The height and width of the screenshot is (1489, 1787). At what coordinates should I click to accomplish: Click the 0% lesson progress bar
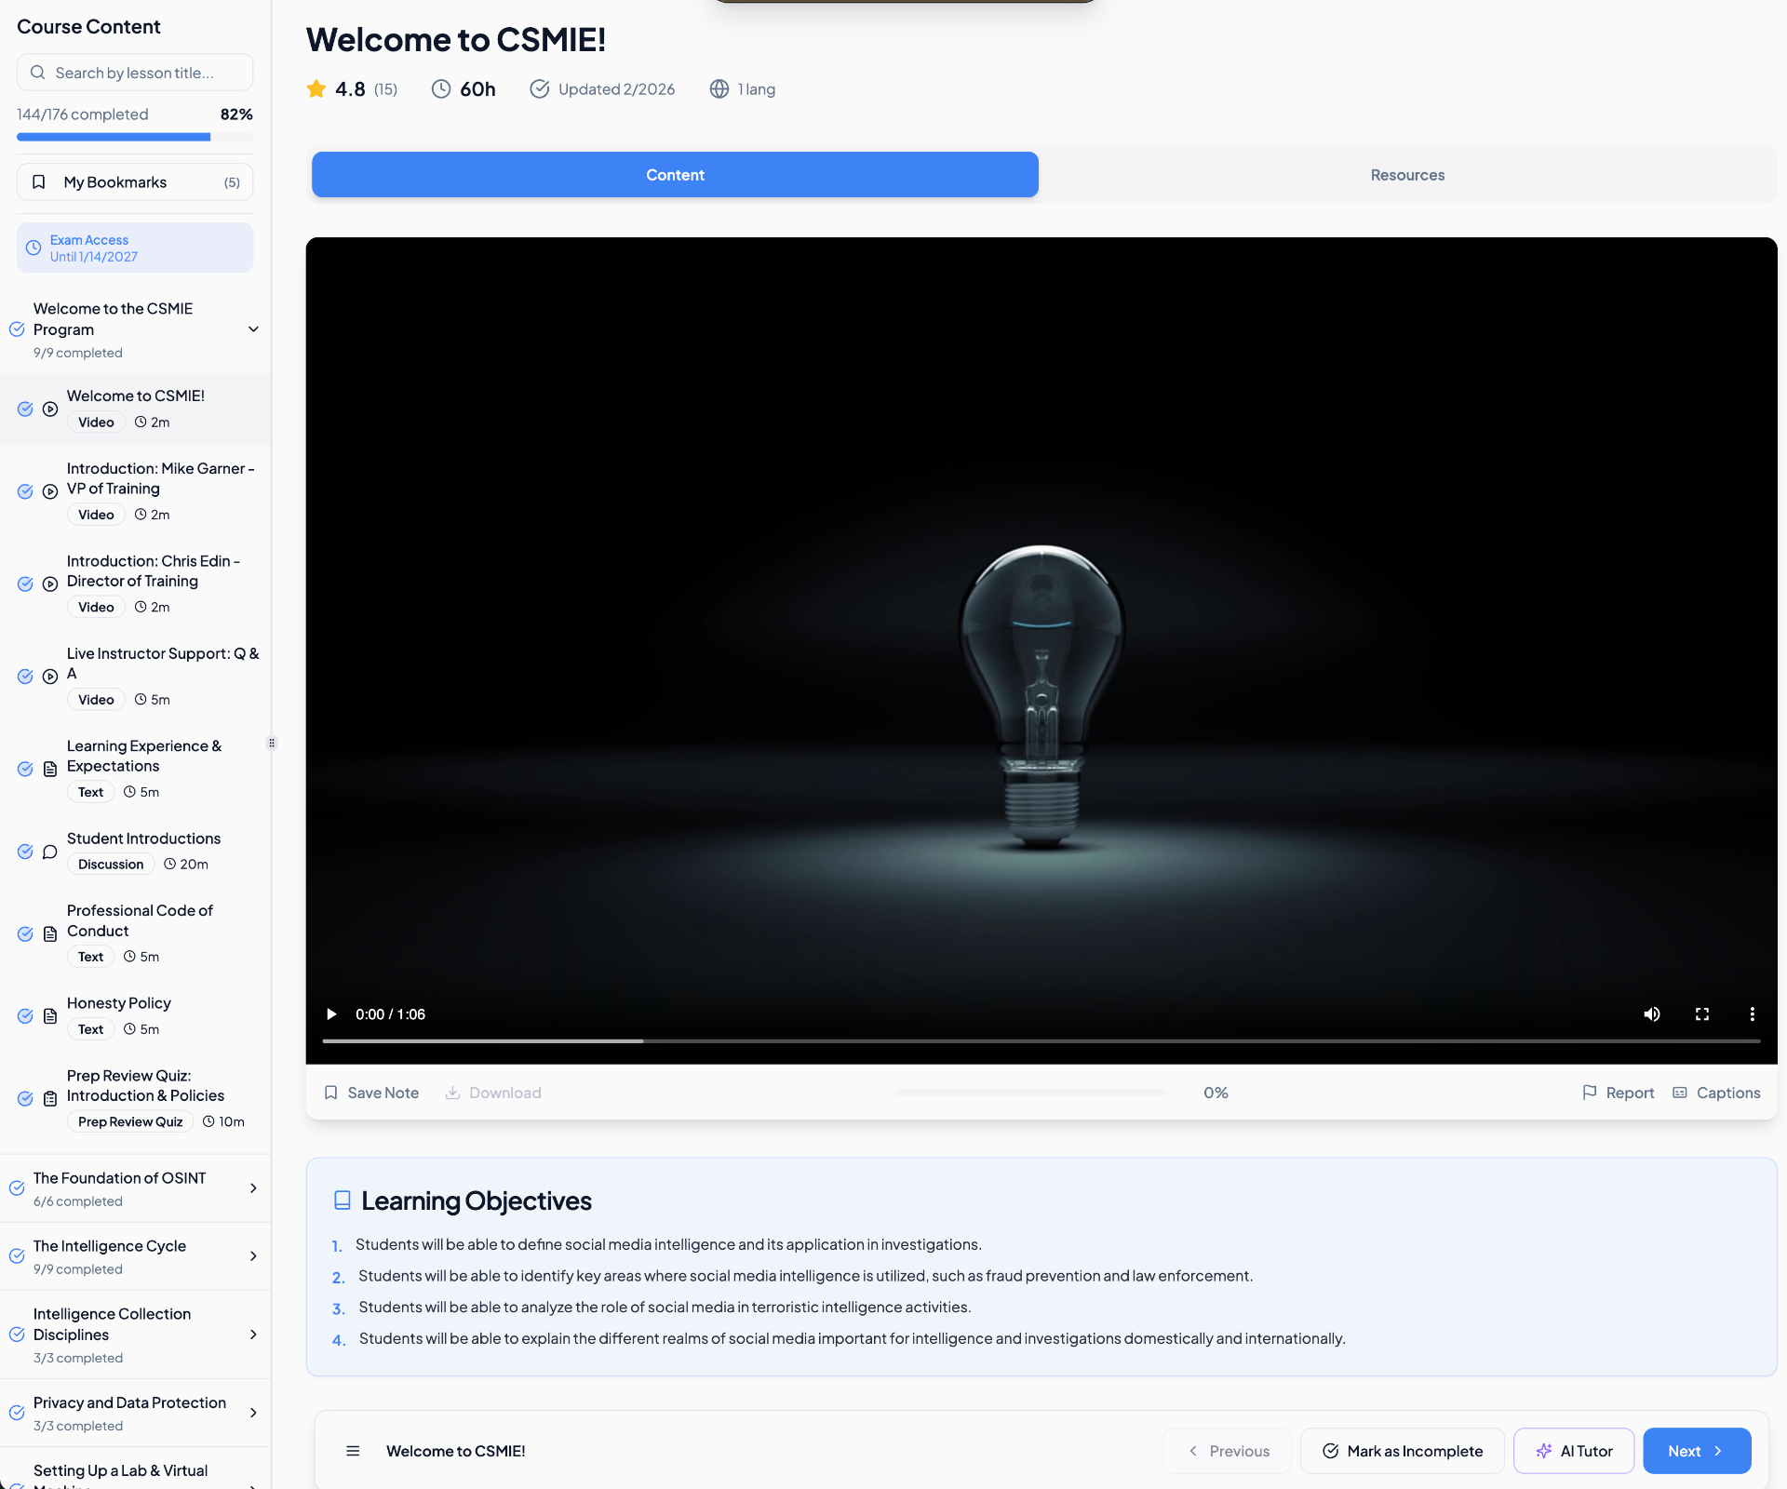click(x=1029, y=1093)
